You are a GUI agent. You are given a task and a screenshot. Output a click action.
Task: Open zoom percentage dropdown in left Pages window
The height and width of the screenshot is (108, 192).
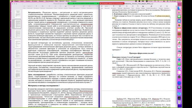pyautogui.click(x=30, y=6)
